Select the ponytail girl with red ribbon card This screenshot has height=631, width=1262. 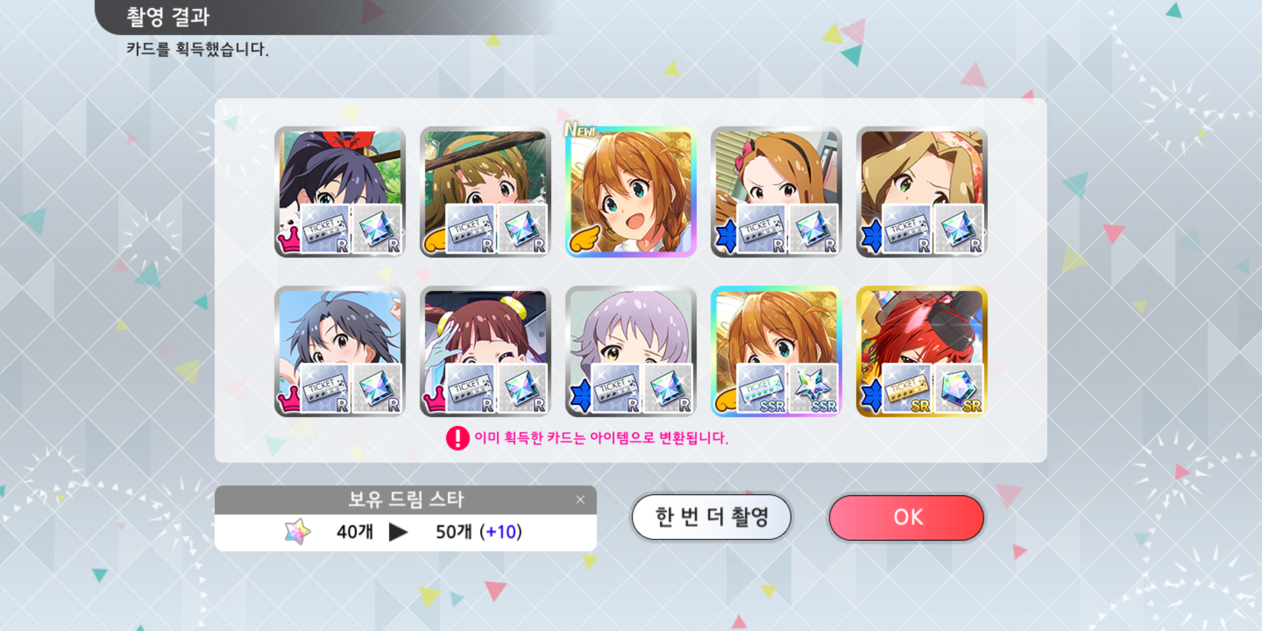point(339,192)
